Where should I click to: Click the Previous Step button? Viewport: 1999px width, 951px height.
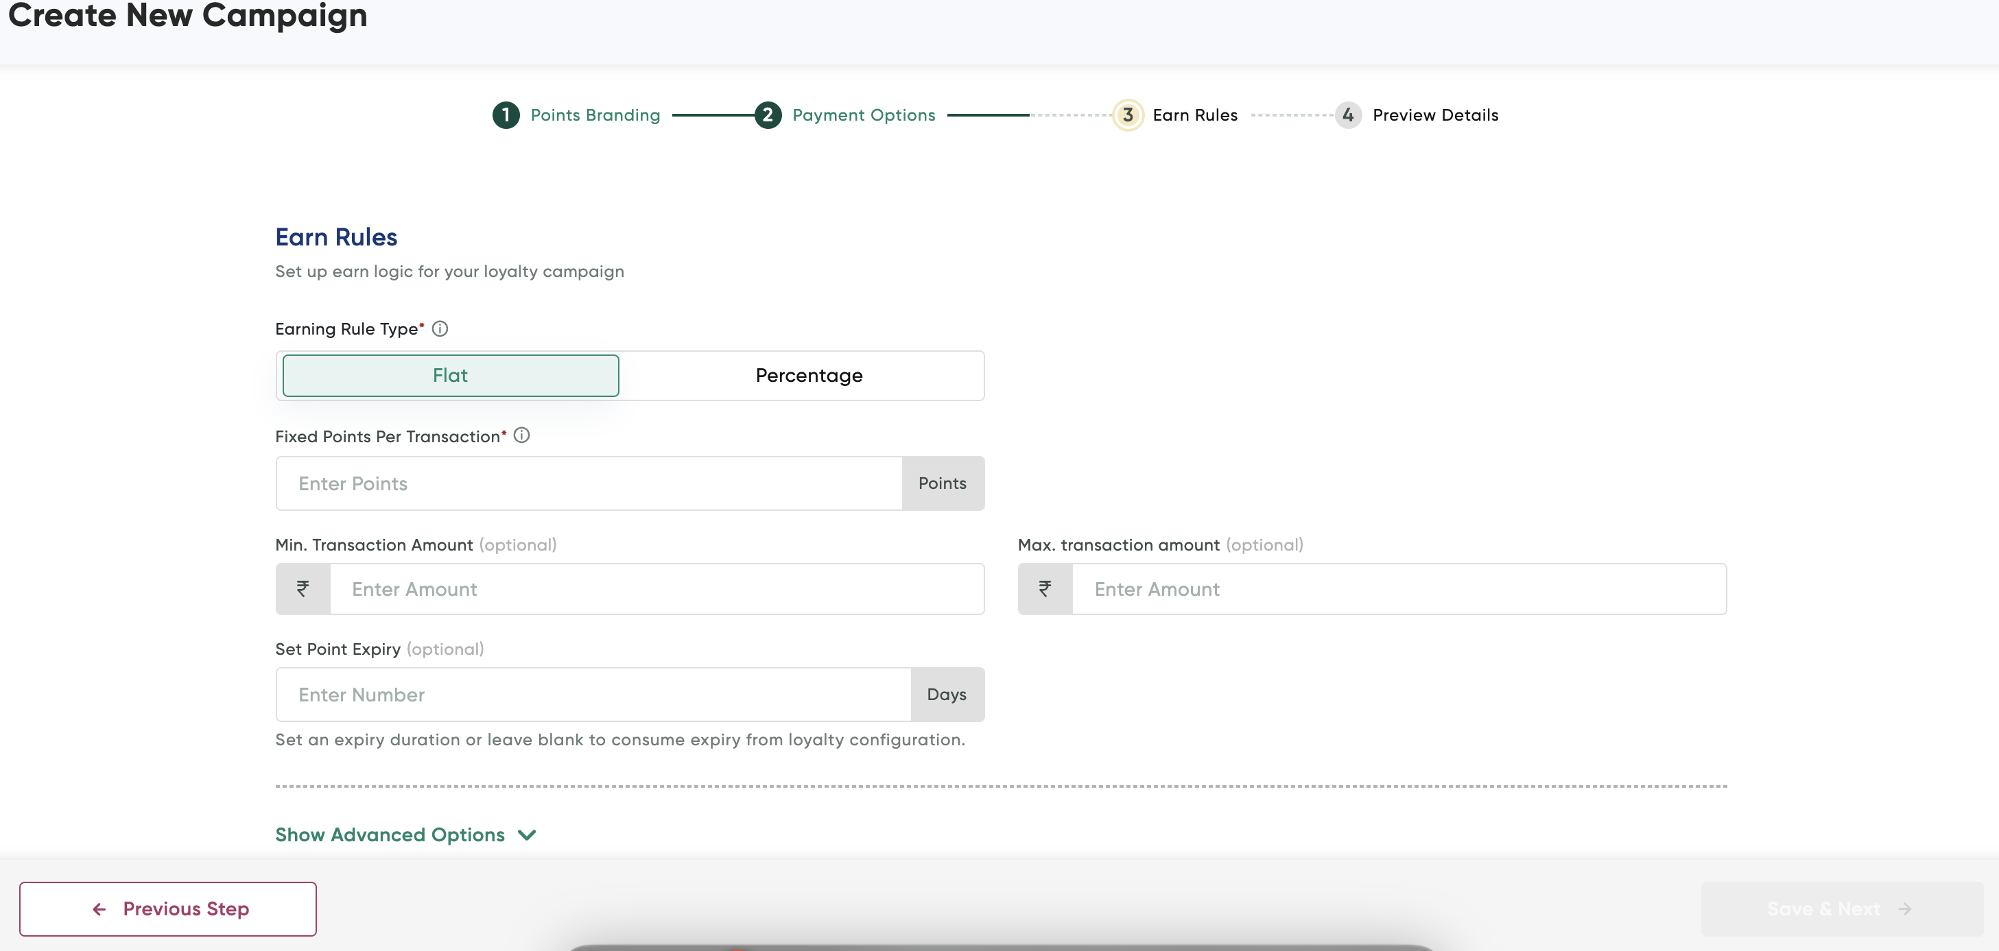[x=167, y=908]
